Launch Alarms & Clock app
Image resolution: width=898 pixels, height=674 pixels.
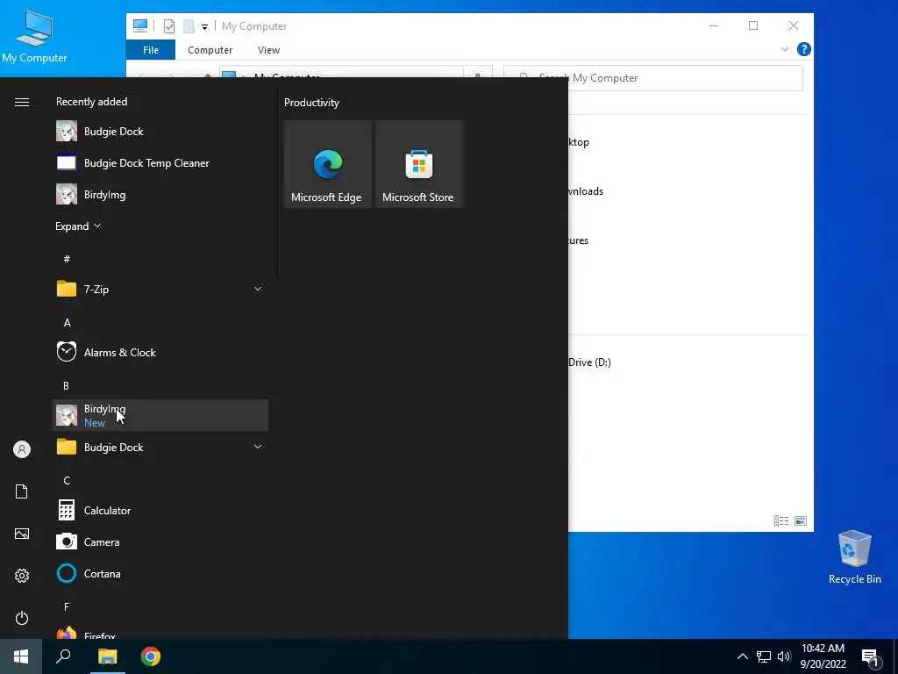click(x=160, y=353)
